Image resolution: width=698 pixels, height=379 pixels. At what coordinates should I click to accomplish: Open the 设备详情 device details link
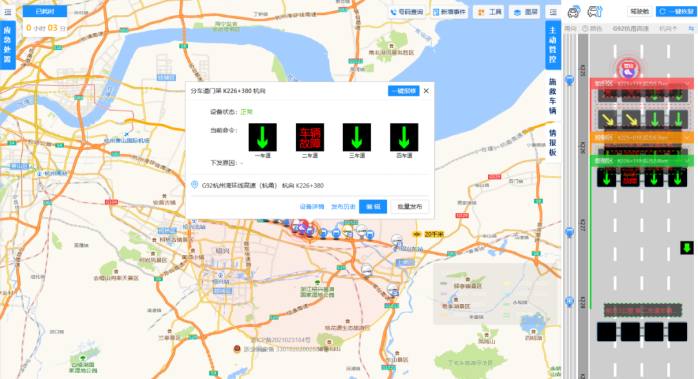(x=312, y=207)
